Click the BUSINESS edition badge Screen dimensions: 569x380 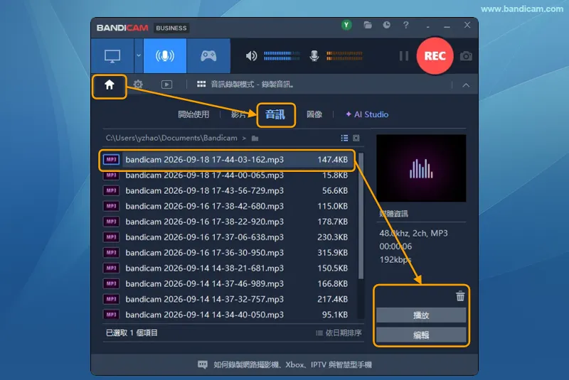click(x=171, y=28)
